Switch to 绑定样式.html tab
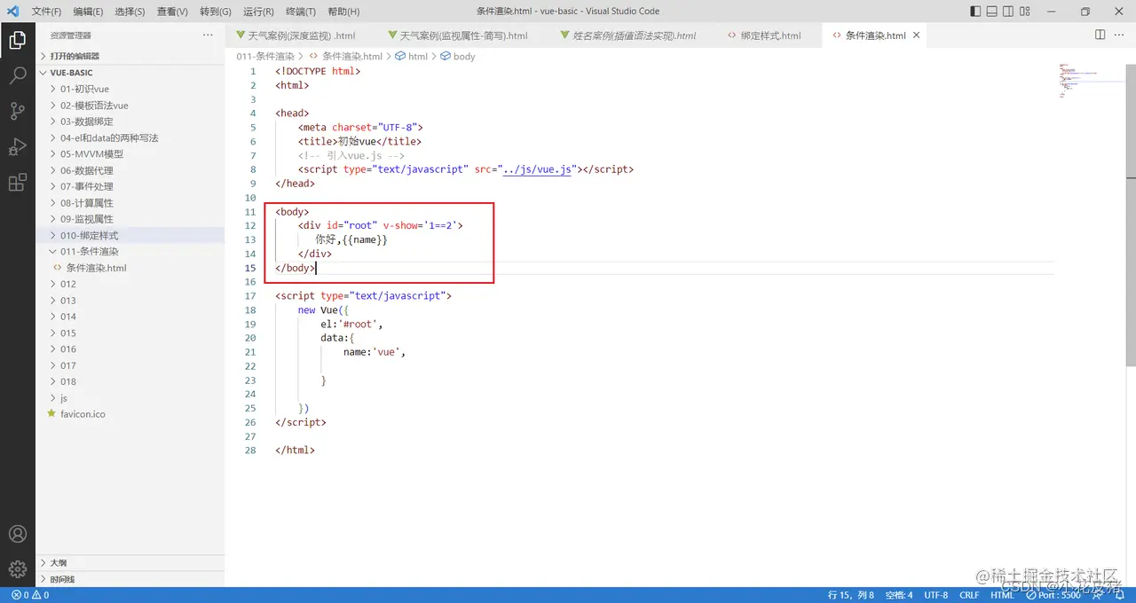The image size is (1136, 603). (769, 35)
